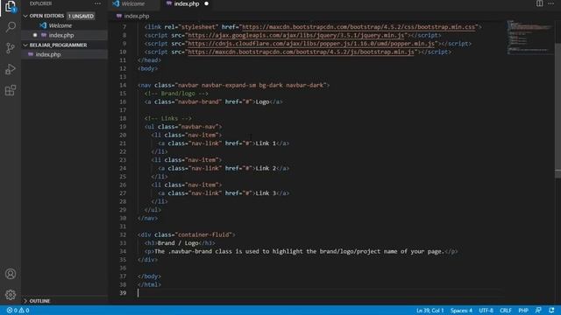Open the Extensions view
This screenshot has height=315, width=561.
pyautogui.click(x=11, y=90)
